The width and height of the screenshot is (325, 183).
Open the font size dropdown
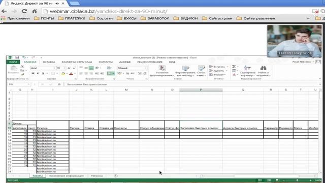pos(64,68)
